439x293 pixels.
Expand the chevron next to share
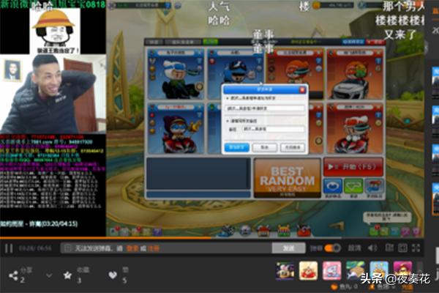point(49,275)
